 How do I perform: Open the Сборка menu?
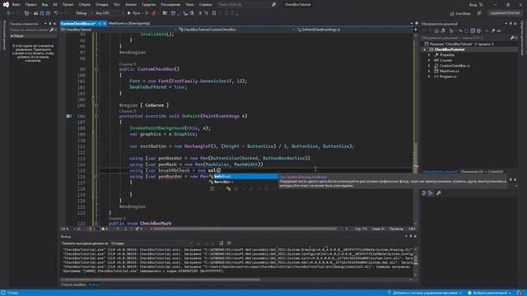[x=84, y=5]
